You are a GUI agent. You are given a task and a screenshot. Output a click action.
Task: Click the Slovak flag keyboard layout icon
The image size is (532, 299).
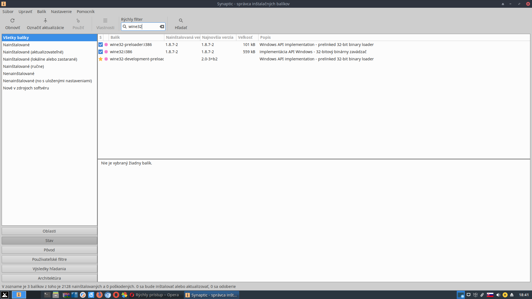(490, 295)
